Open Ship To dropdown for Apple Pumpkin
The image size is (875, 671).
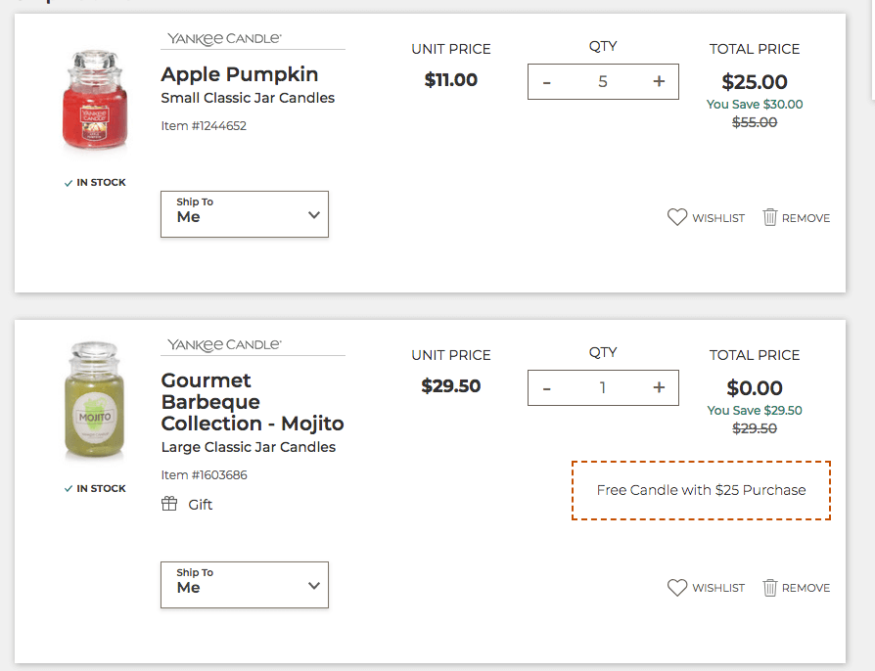tap(245, 214)
